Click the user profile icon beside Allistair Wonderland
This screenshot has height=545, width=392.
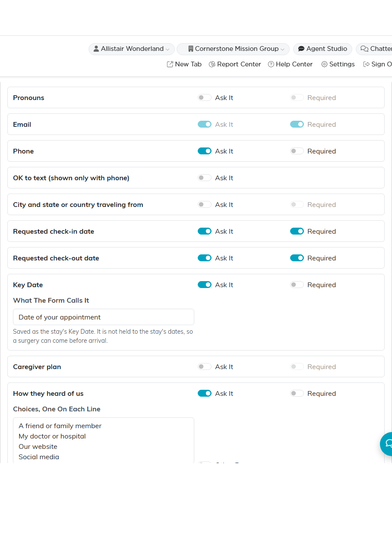pos(96,49)
